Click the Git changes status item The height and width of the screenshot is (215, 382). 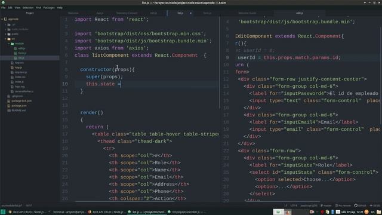tap(375, 205)
